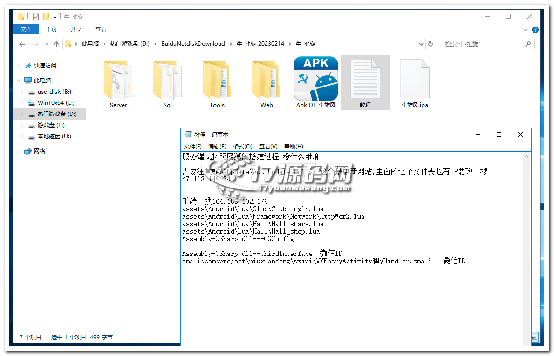
Task: Click the search box for 牛-扯旋
Action: 482,44
